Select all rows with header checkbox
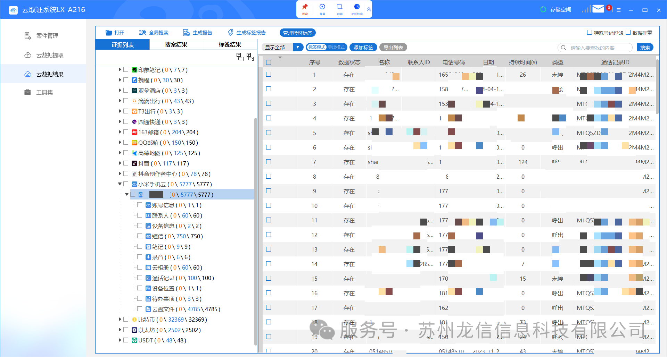 pyautogui.click(x=269, y=62)
